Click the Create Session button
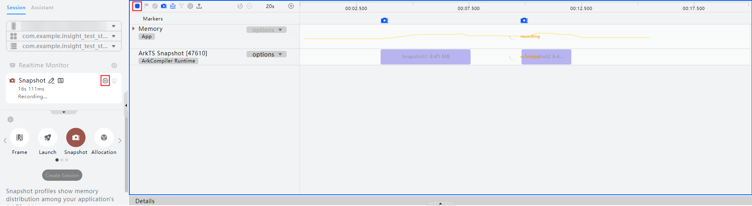This screenshot has height=206, width=752. click(x=62, y=175)
